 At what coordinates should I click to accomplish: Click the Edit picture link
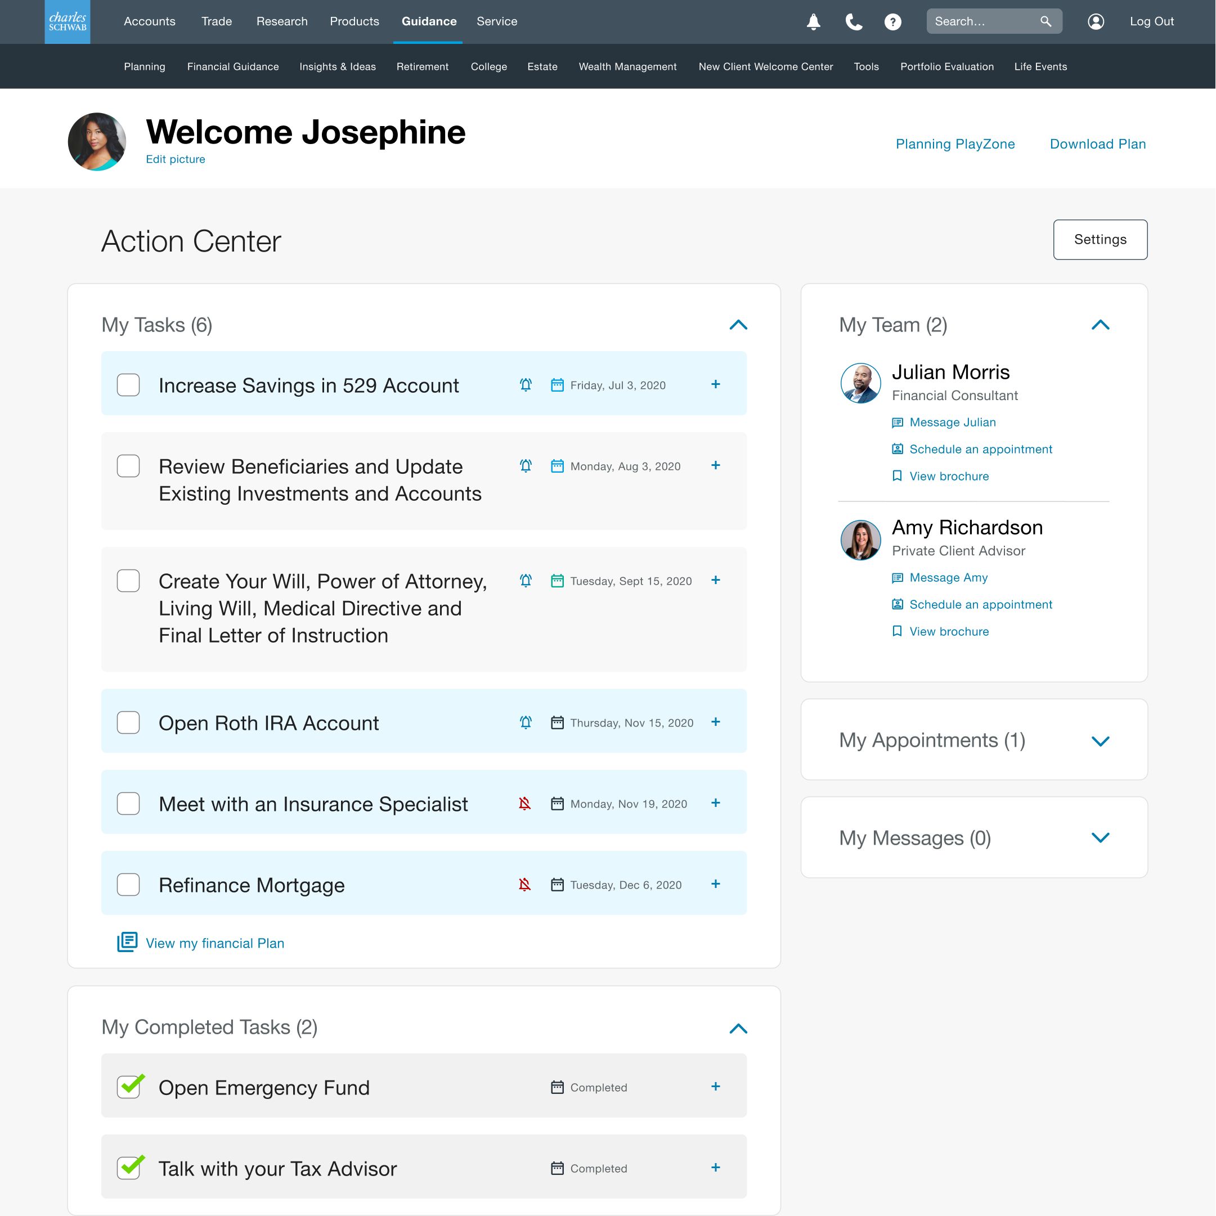pyautogui.click(x=176, y=159)
